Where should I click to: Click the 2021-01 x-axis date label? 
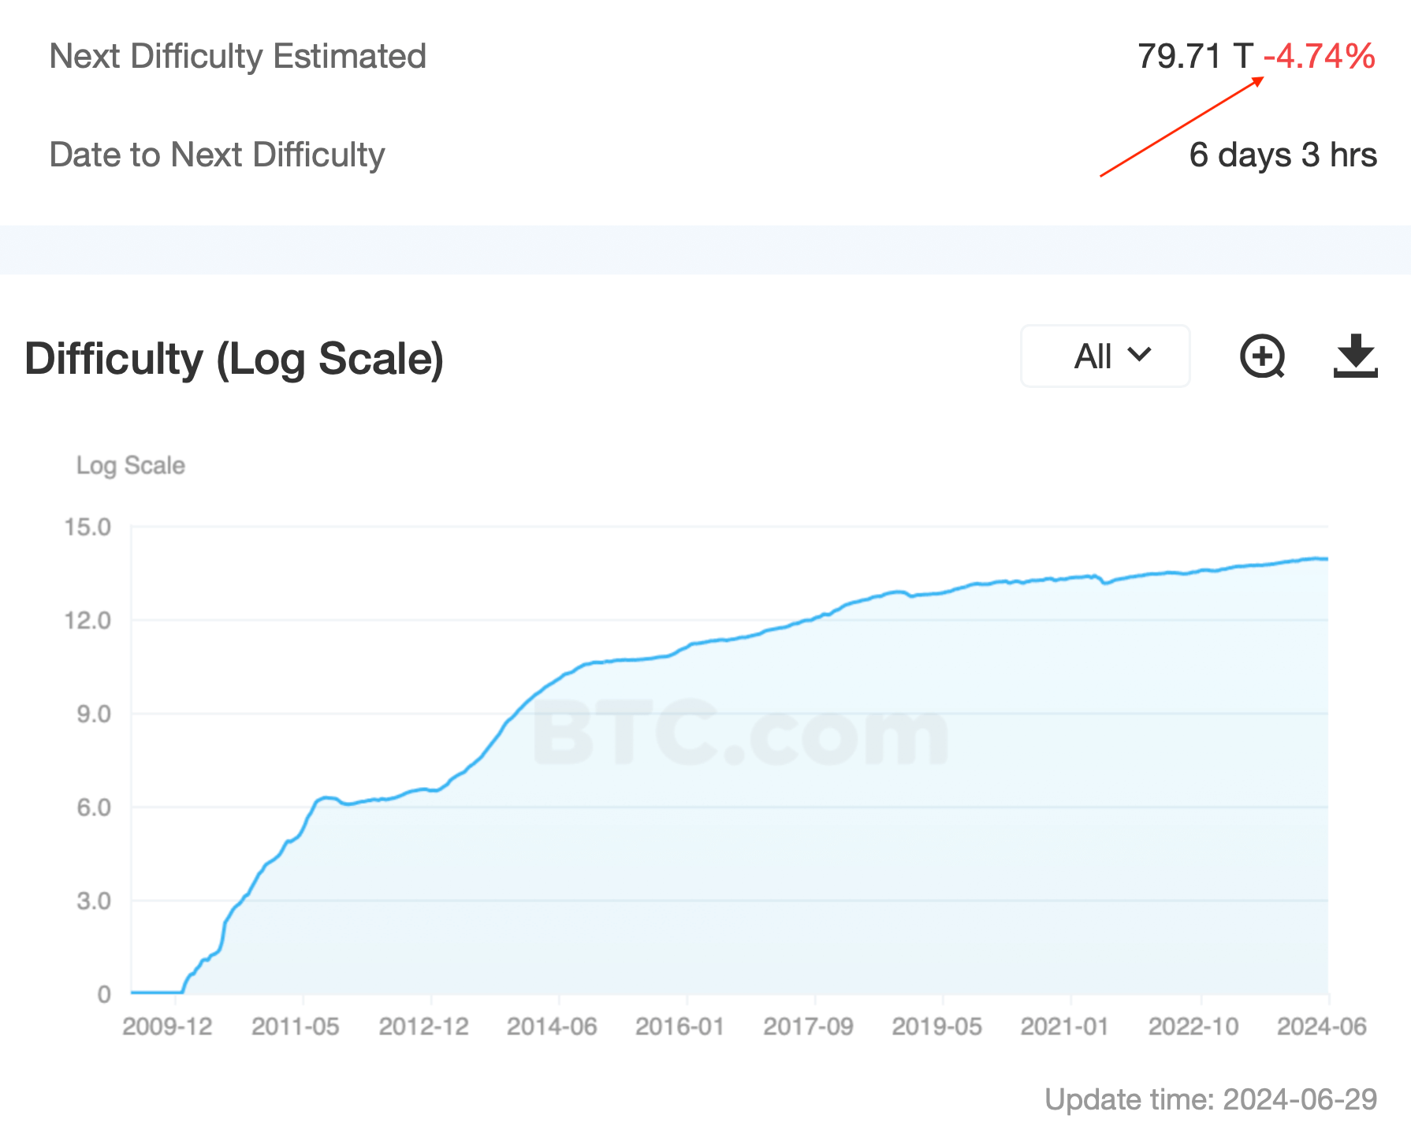pos(1064,1026)
